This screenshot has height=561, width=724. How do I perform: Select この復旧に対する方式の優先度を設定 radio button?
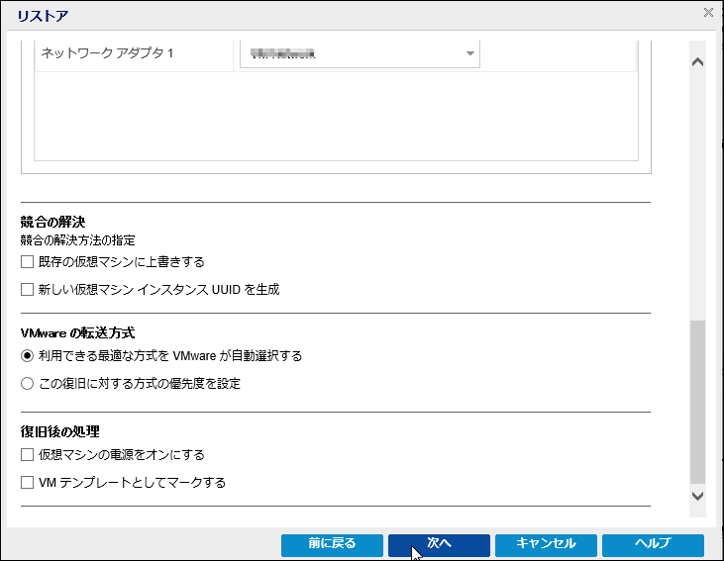coord(28,383)
